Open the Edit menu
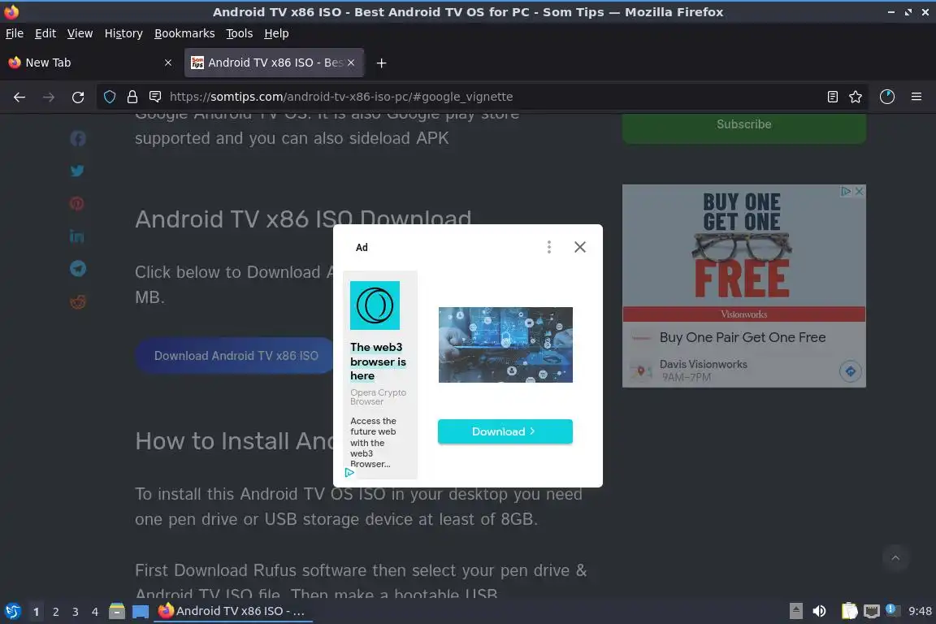Viewport: 936px width, 624px height. pyautogui.click(x=45, y=33)
